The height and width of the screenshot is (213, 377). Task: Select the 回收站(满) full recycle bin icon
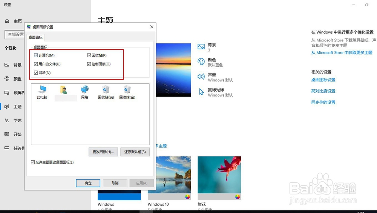106,92
